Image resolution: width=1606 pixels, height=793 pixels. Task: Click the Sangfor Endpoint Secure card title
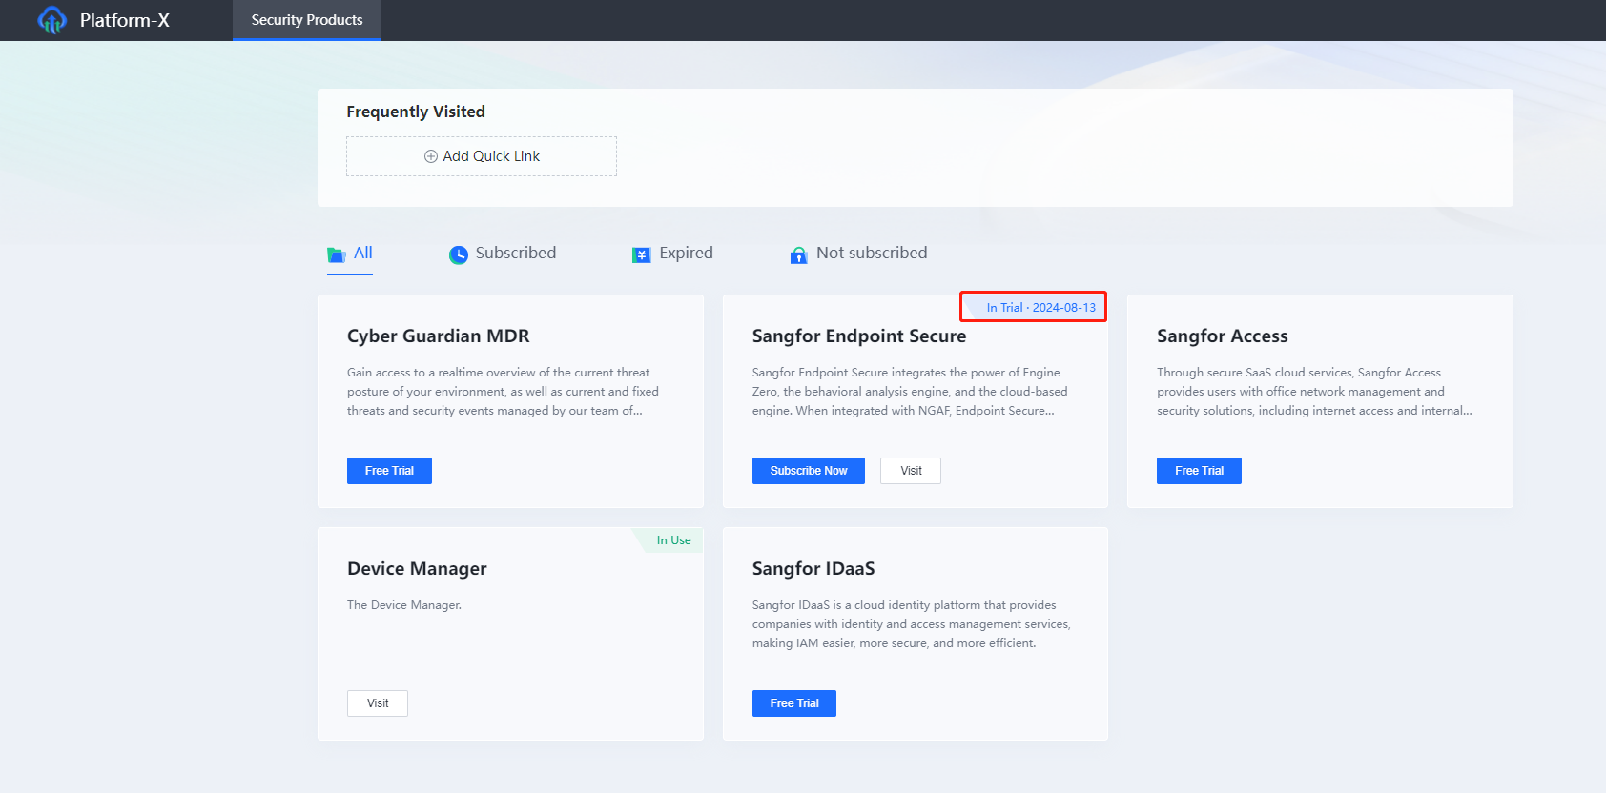pyautogui.click(x=859, y=335)
